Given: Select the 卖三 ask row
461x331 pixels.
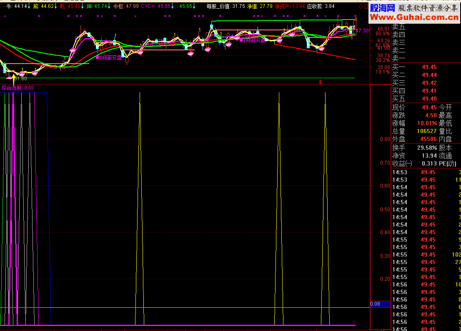Looking at the screenshot, I should click(426, 42).
